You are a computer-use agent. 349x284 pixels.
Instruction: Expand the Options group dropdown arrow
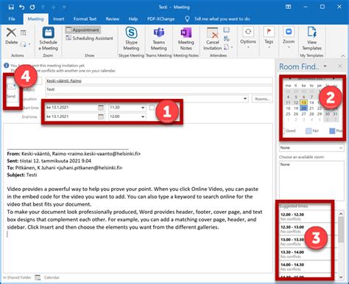point(248,47)
